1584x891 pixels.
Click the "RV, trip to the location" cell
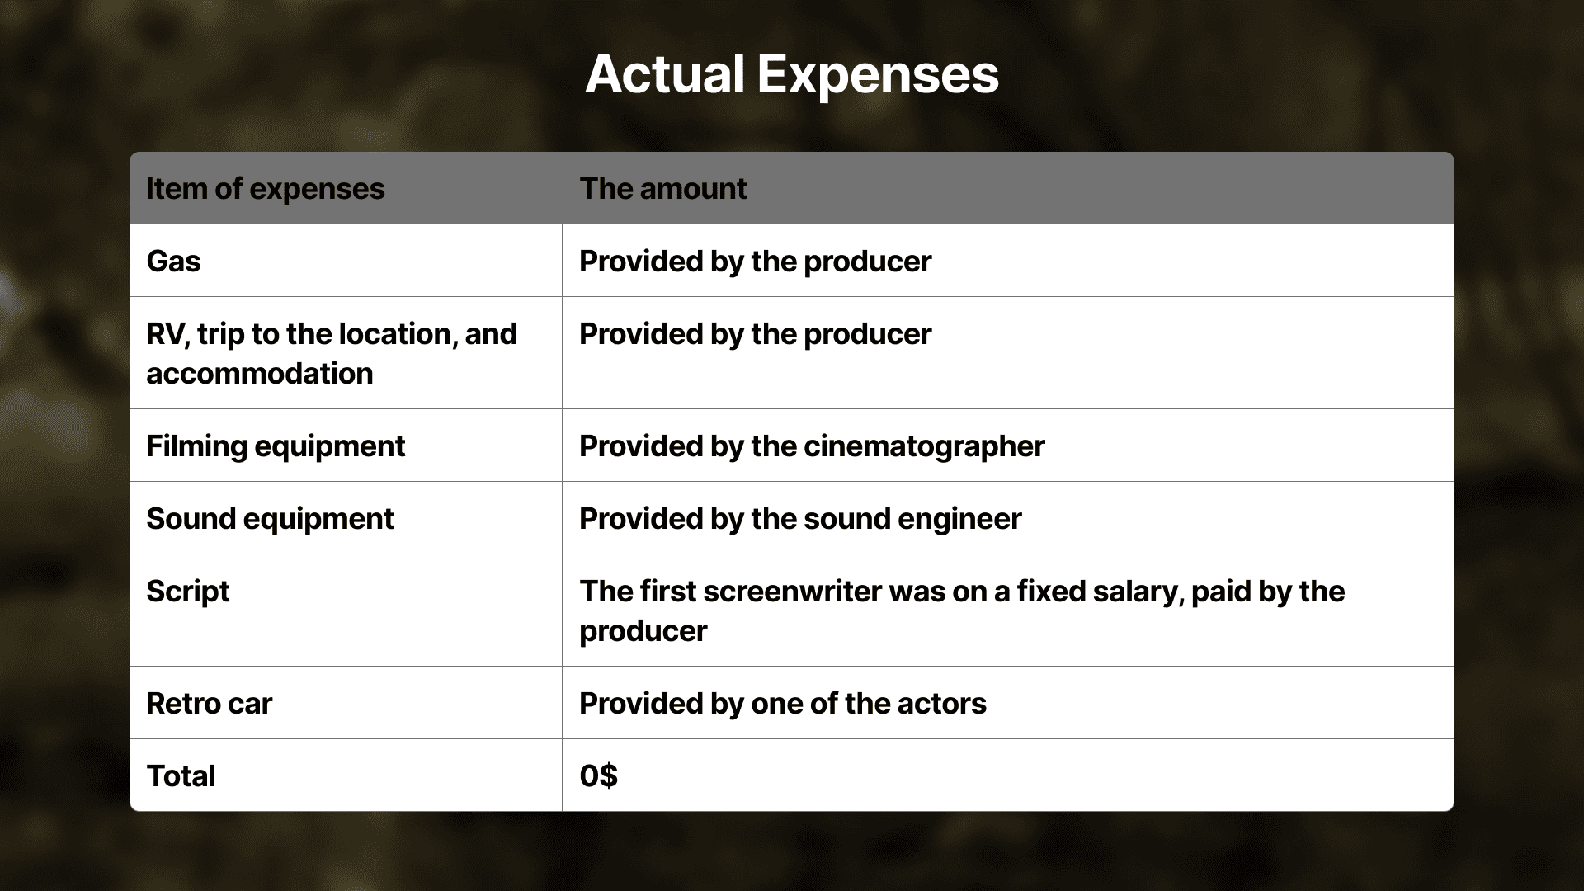[332, 334]
